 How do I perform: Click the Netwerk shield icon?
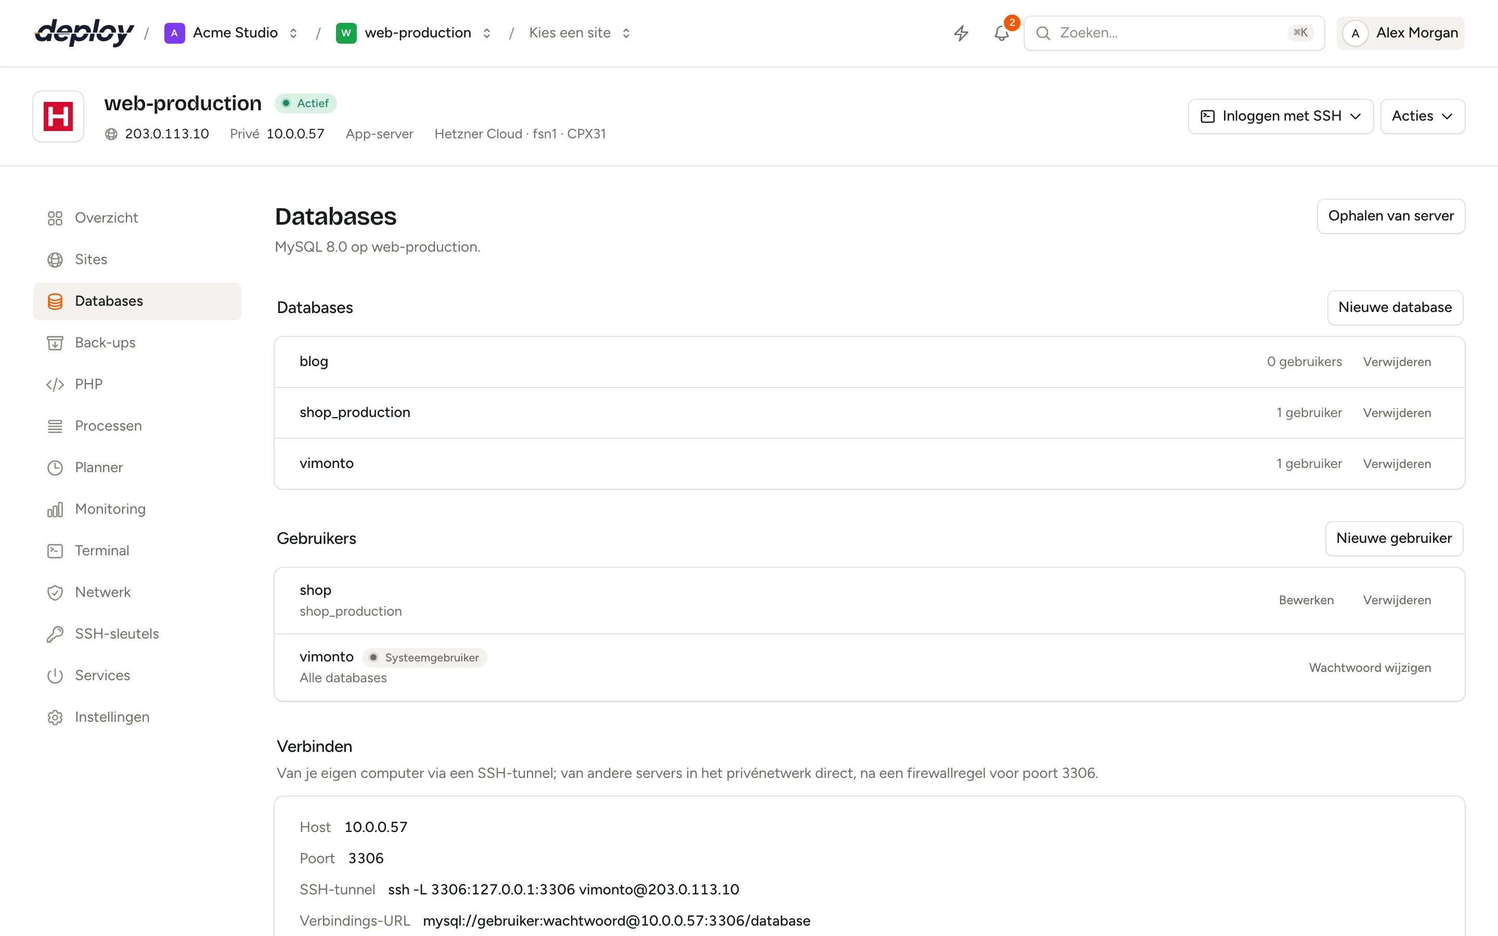[x=55, y=592]
